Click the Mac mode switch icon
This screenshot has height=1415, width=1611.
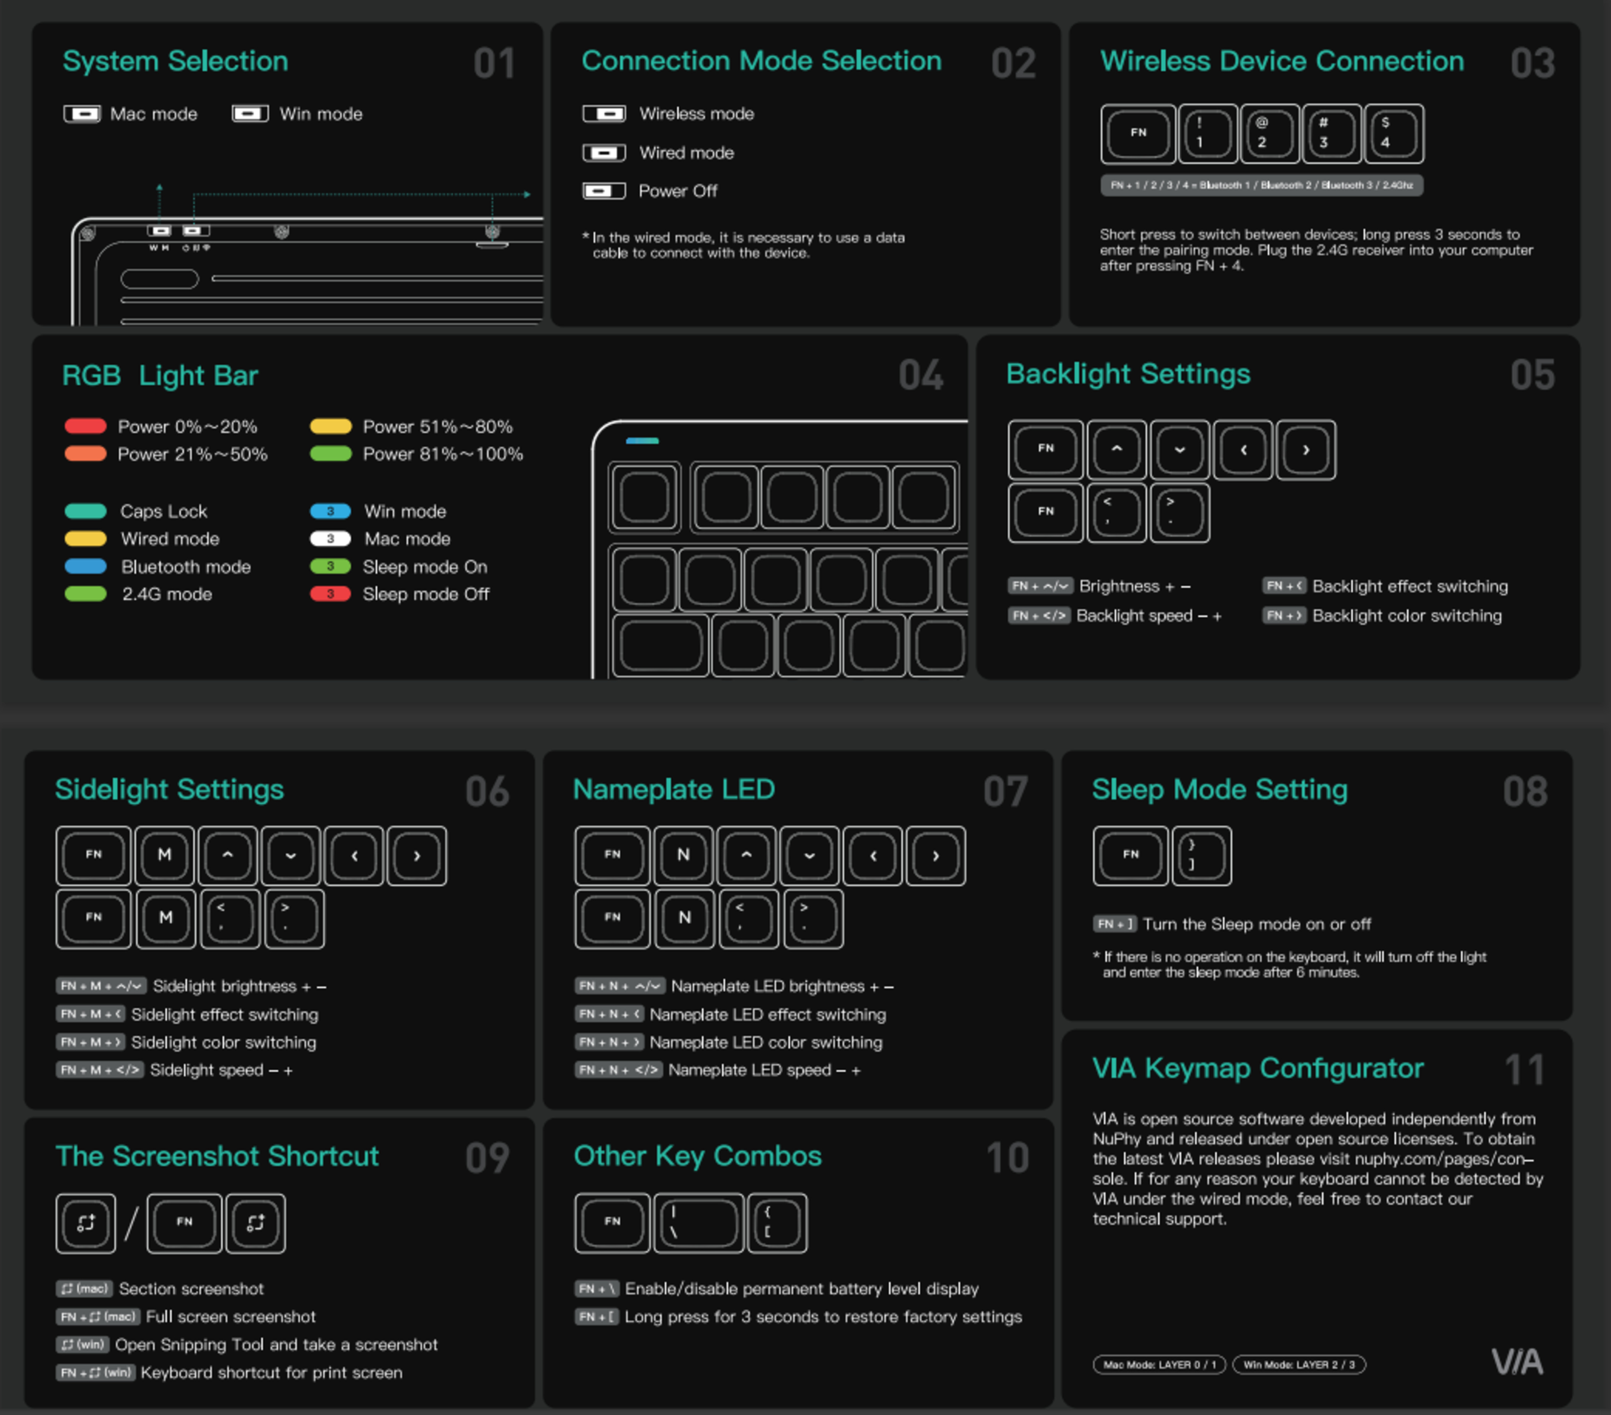[x=82, y=114]
